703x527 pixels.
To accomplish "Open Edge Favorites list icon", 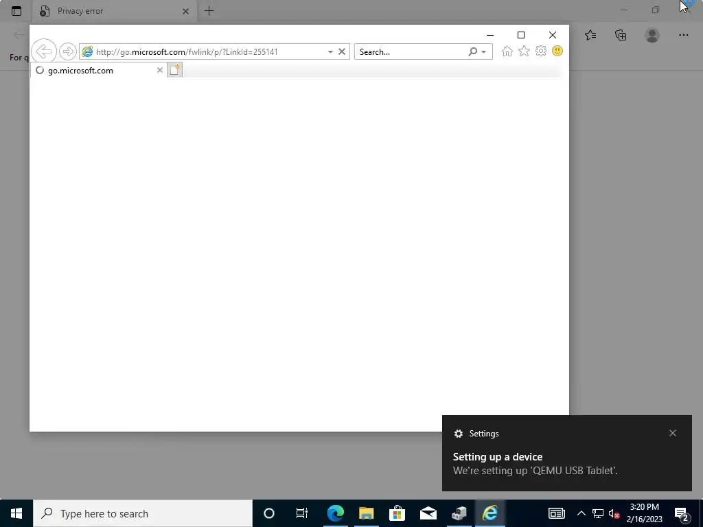I will coord(590,35).
